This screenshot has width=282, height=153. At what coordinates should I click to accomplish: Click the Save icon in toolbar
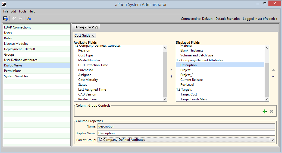[5, 18]
